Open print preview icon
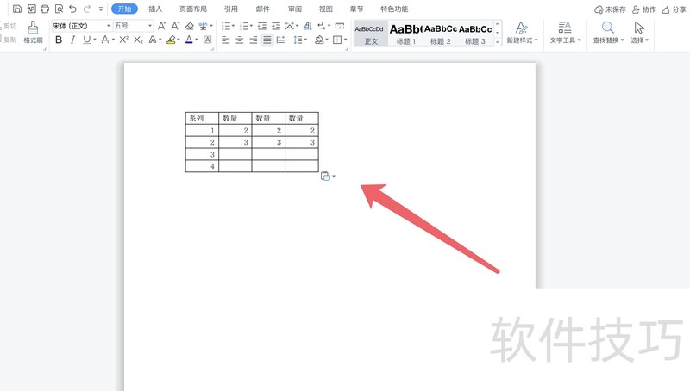 tap(59, 9)
